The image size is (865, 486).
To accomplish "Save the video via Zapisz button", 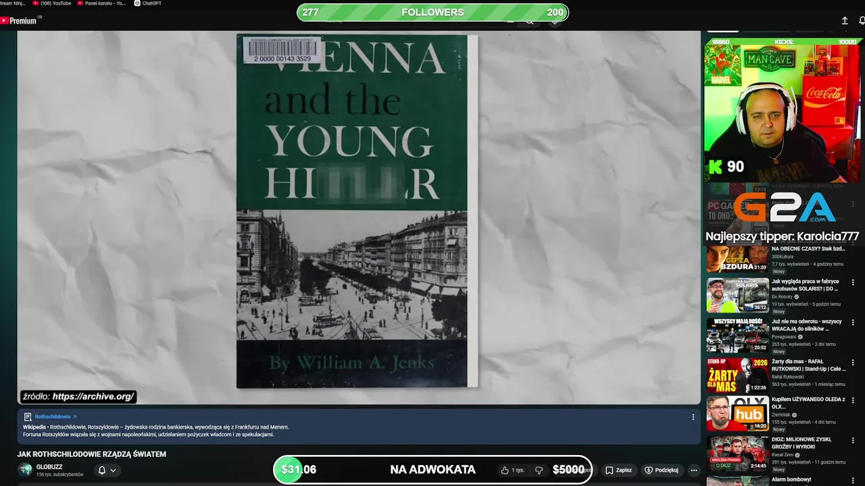I will coord(618,470).
